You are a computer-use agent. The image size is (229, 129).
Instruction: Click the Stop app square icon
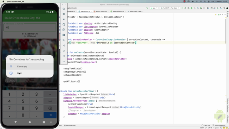pos(204,8)
